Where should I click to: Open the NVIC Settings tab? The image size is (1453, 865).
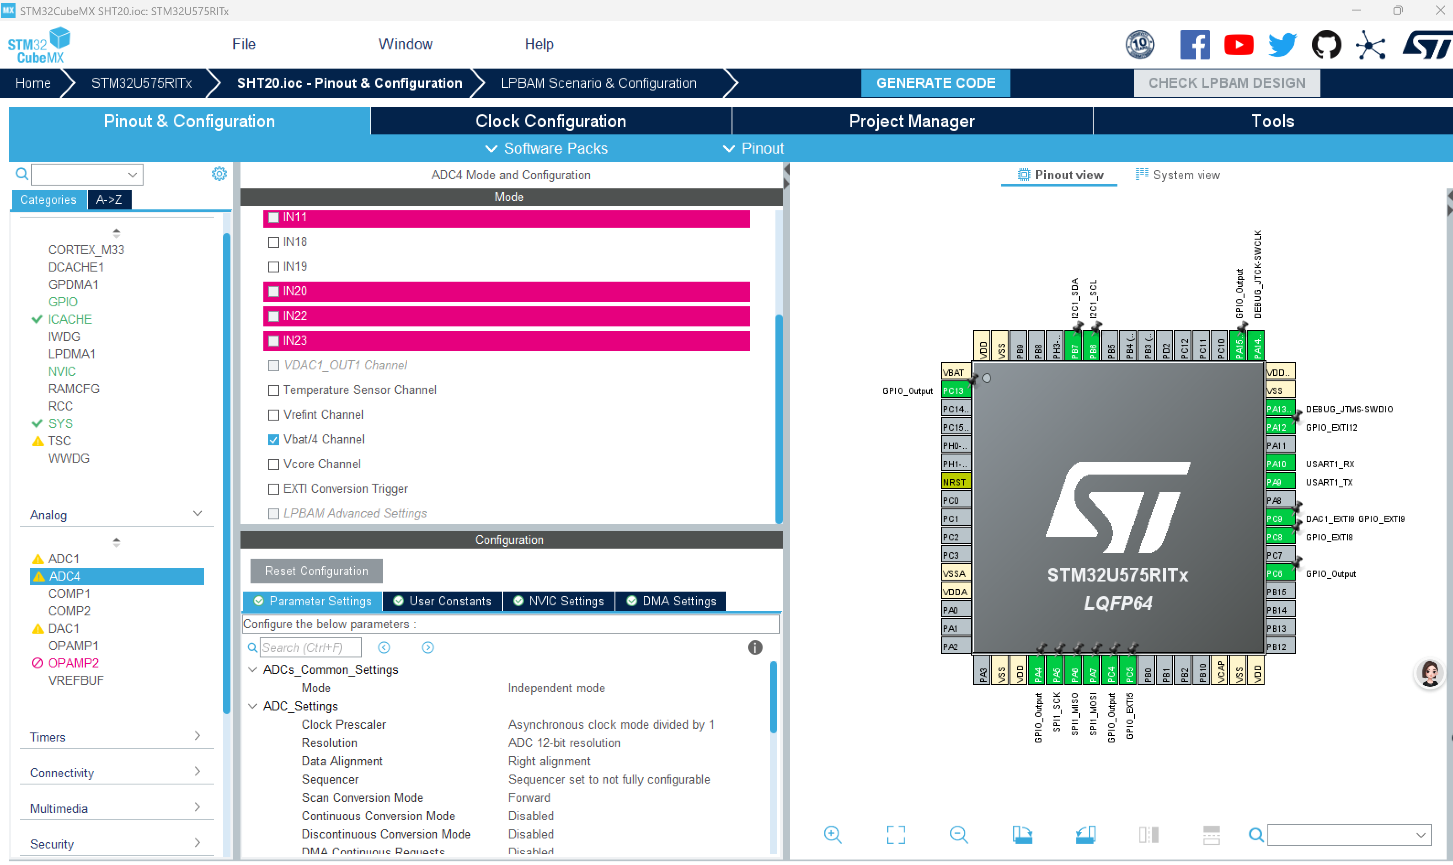[x=558, y=601]
